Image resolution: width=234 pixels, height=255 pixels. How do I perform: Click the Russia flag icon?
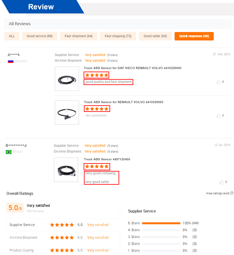pos(11,61)
